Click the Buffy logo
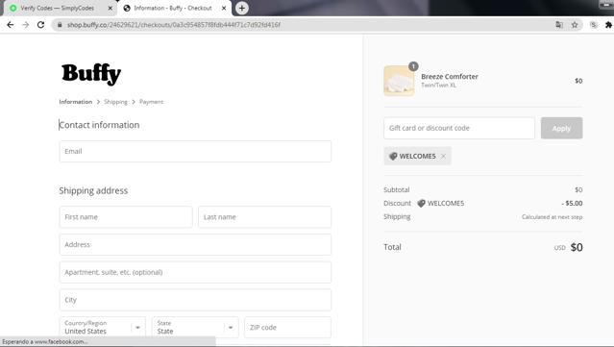This screenshot has width=614, height=347. point(91,73)
